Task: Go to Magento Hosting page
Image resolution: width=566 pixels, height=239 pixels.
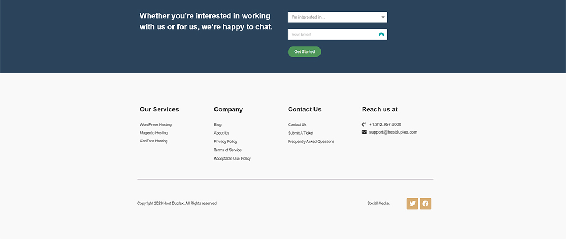Action: pyautogui.click(x=154, y=133)
